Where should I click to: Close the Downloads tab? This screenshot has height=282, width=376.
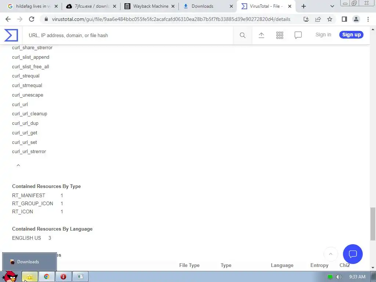(x=231, y=6)
